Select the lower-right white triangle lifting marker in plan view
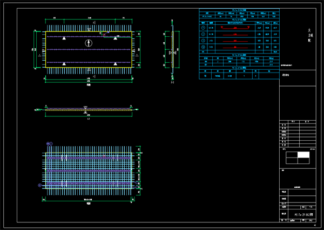This screenshot has height=230, width=324. [116, 64]
